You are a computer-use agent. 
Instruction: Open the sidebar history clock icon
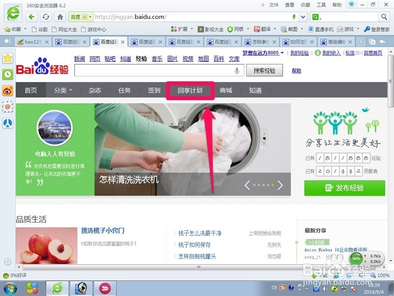[7, 74]
